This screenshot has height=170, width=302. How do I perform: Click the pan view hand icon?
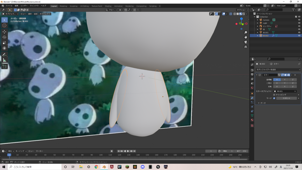pyautogui.click(x=246, y=37)
